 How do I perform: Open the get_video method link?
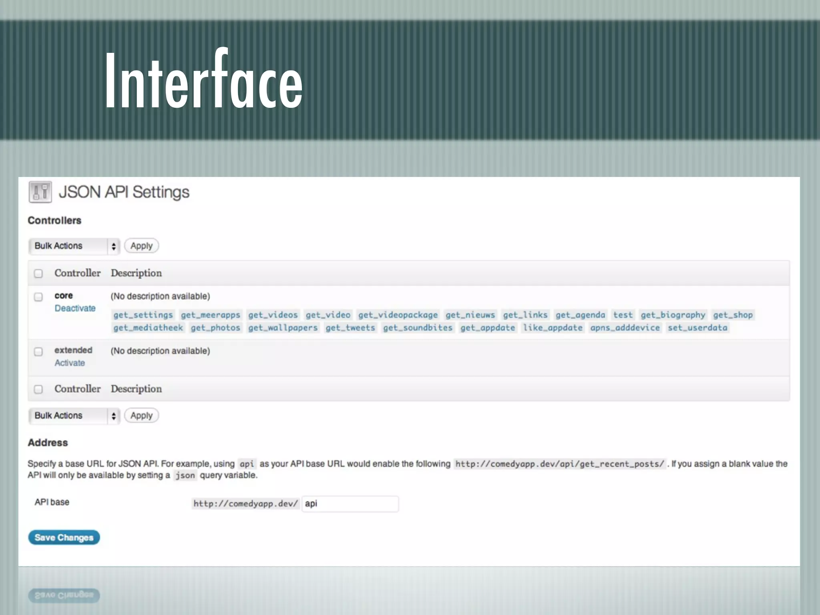[x=328, y=315]
